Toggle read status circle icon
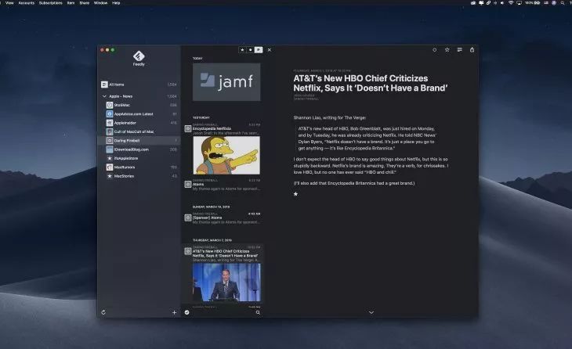 pos(434,50)
